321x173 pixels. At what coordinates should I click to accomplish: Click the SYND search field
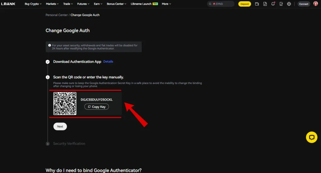pos(221,4)
